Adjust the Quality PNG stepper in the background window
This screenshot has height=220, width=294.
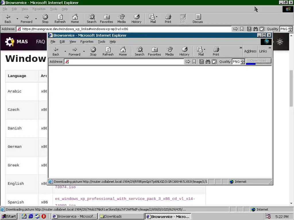291,29
